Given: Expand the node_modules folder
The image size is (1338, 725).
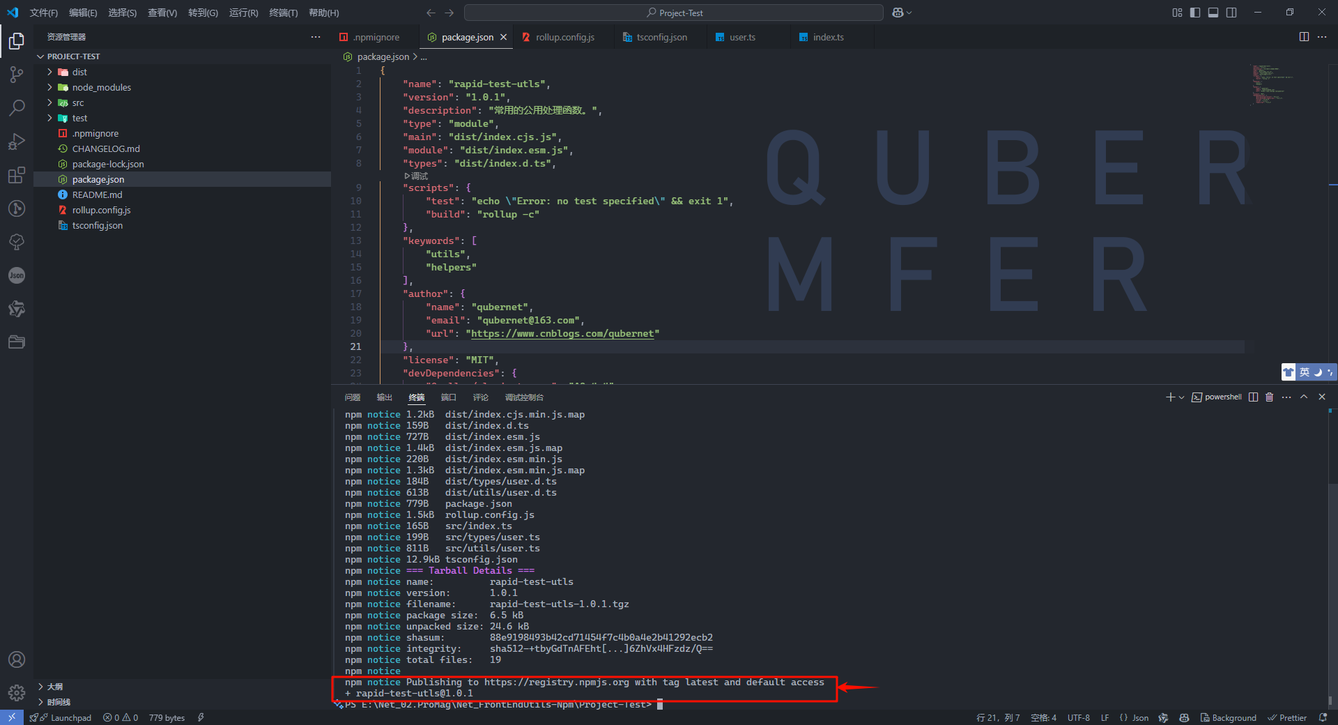Looking at the screenshot, I should [x=101, y=87].
